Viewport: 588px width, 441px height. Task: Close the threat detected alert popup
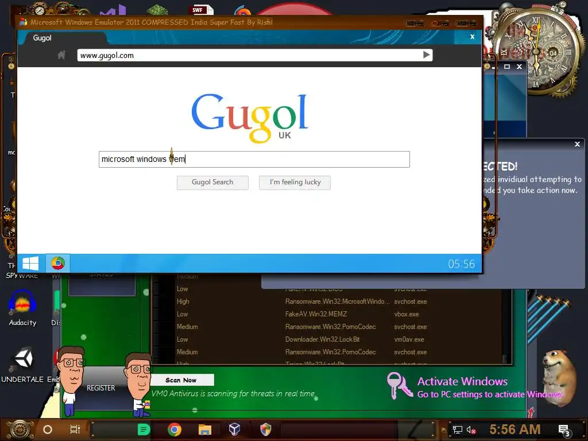[578, 144]
